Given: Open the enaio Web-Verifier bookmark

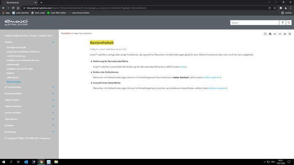Looking at the screenshot, I should [x=57, y=13].
